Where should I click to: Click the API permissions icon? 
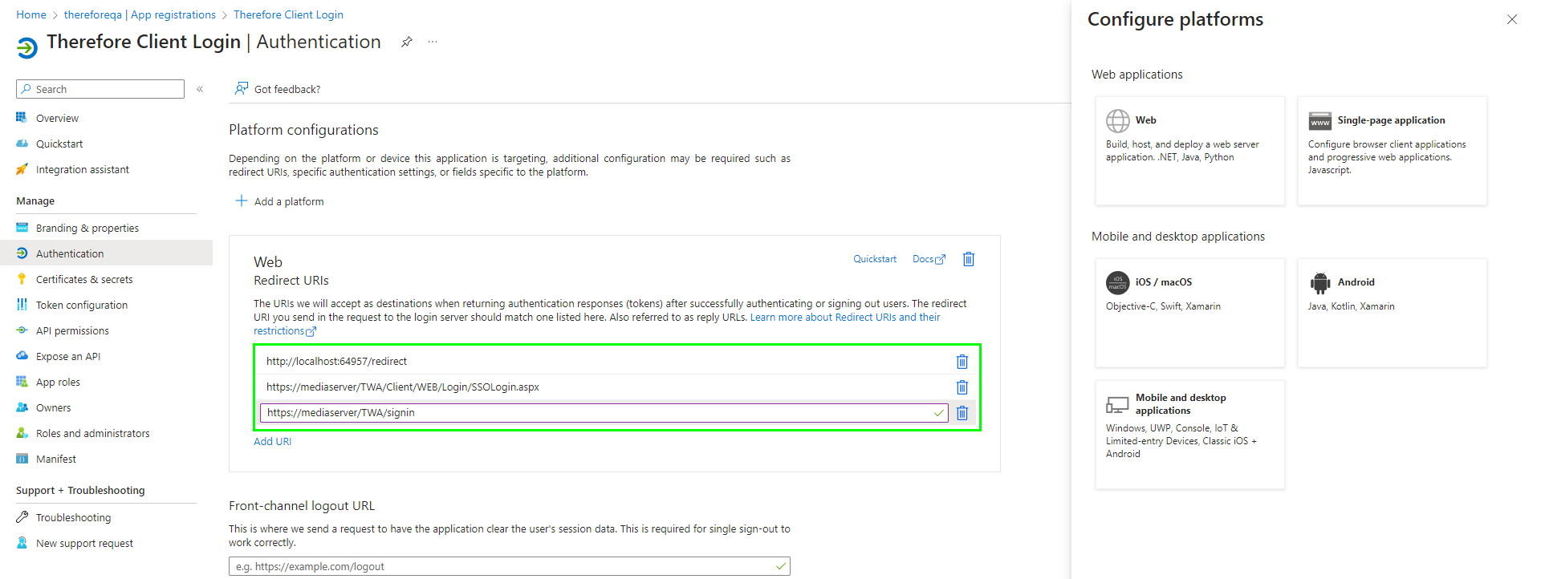point(22,330)
